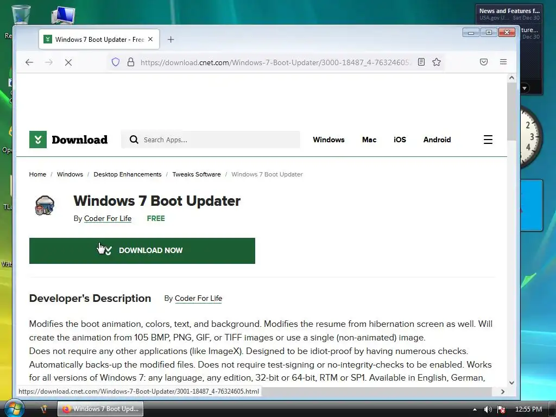556x417 pixels.
Task: Open Firefox application hamburger menu
Action: point(503,62)
